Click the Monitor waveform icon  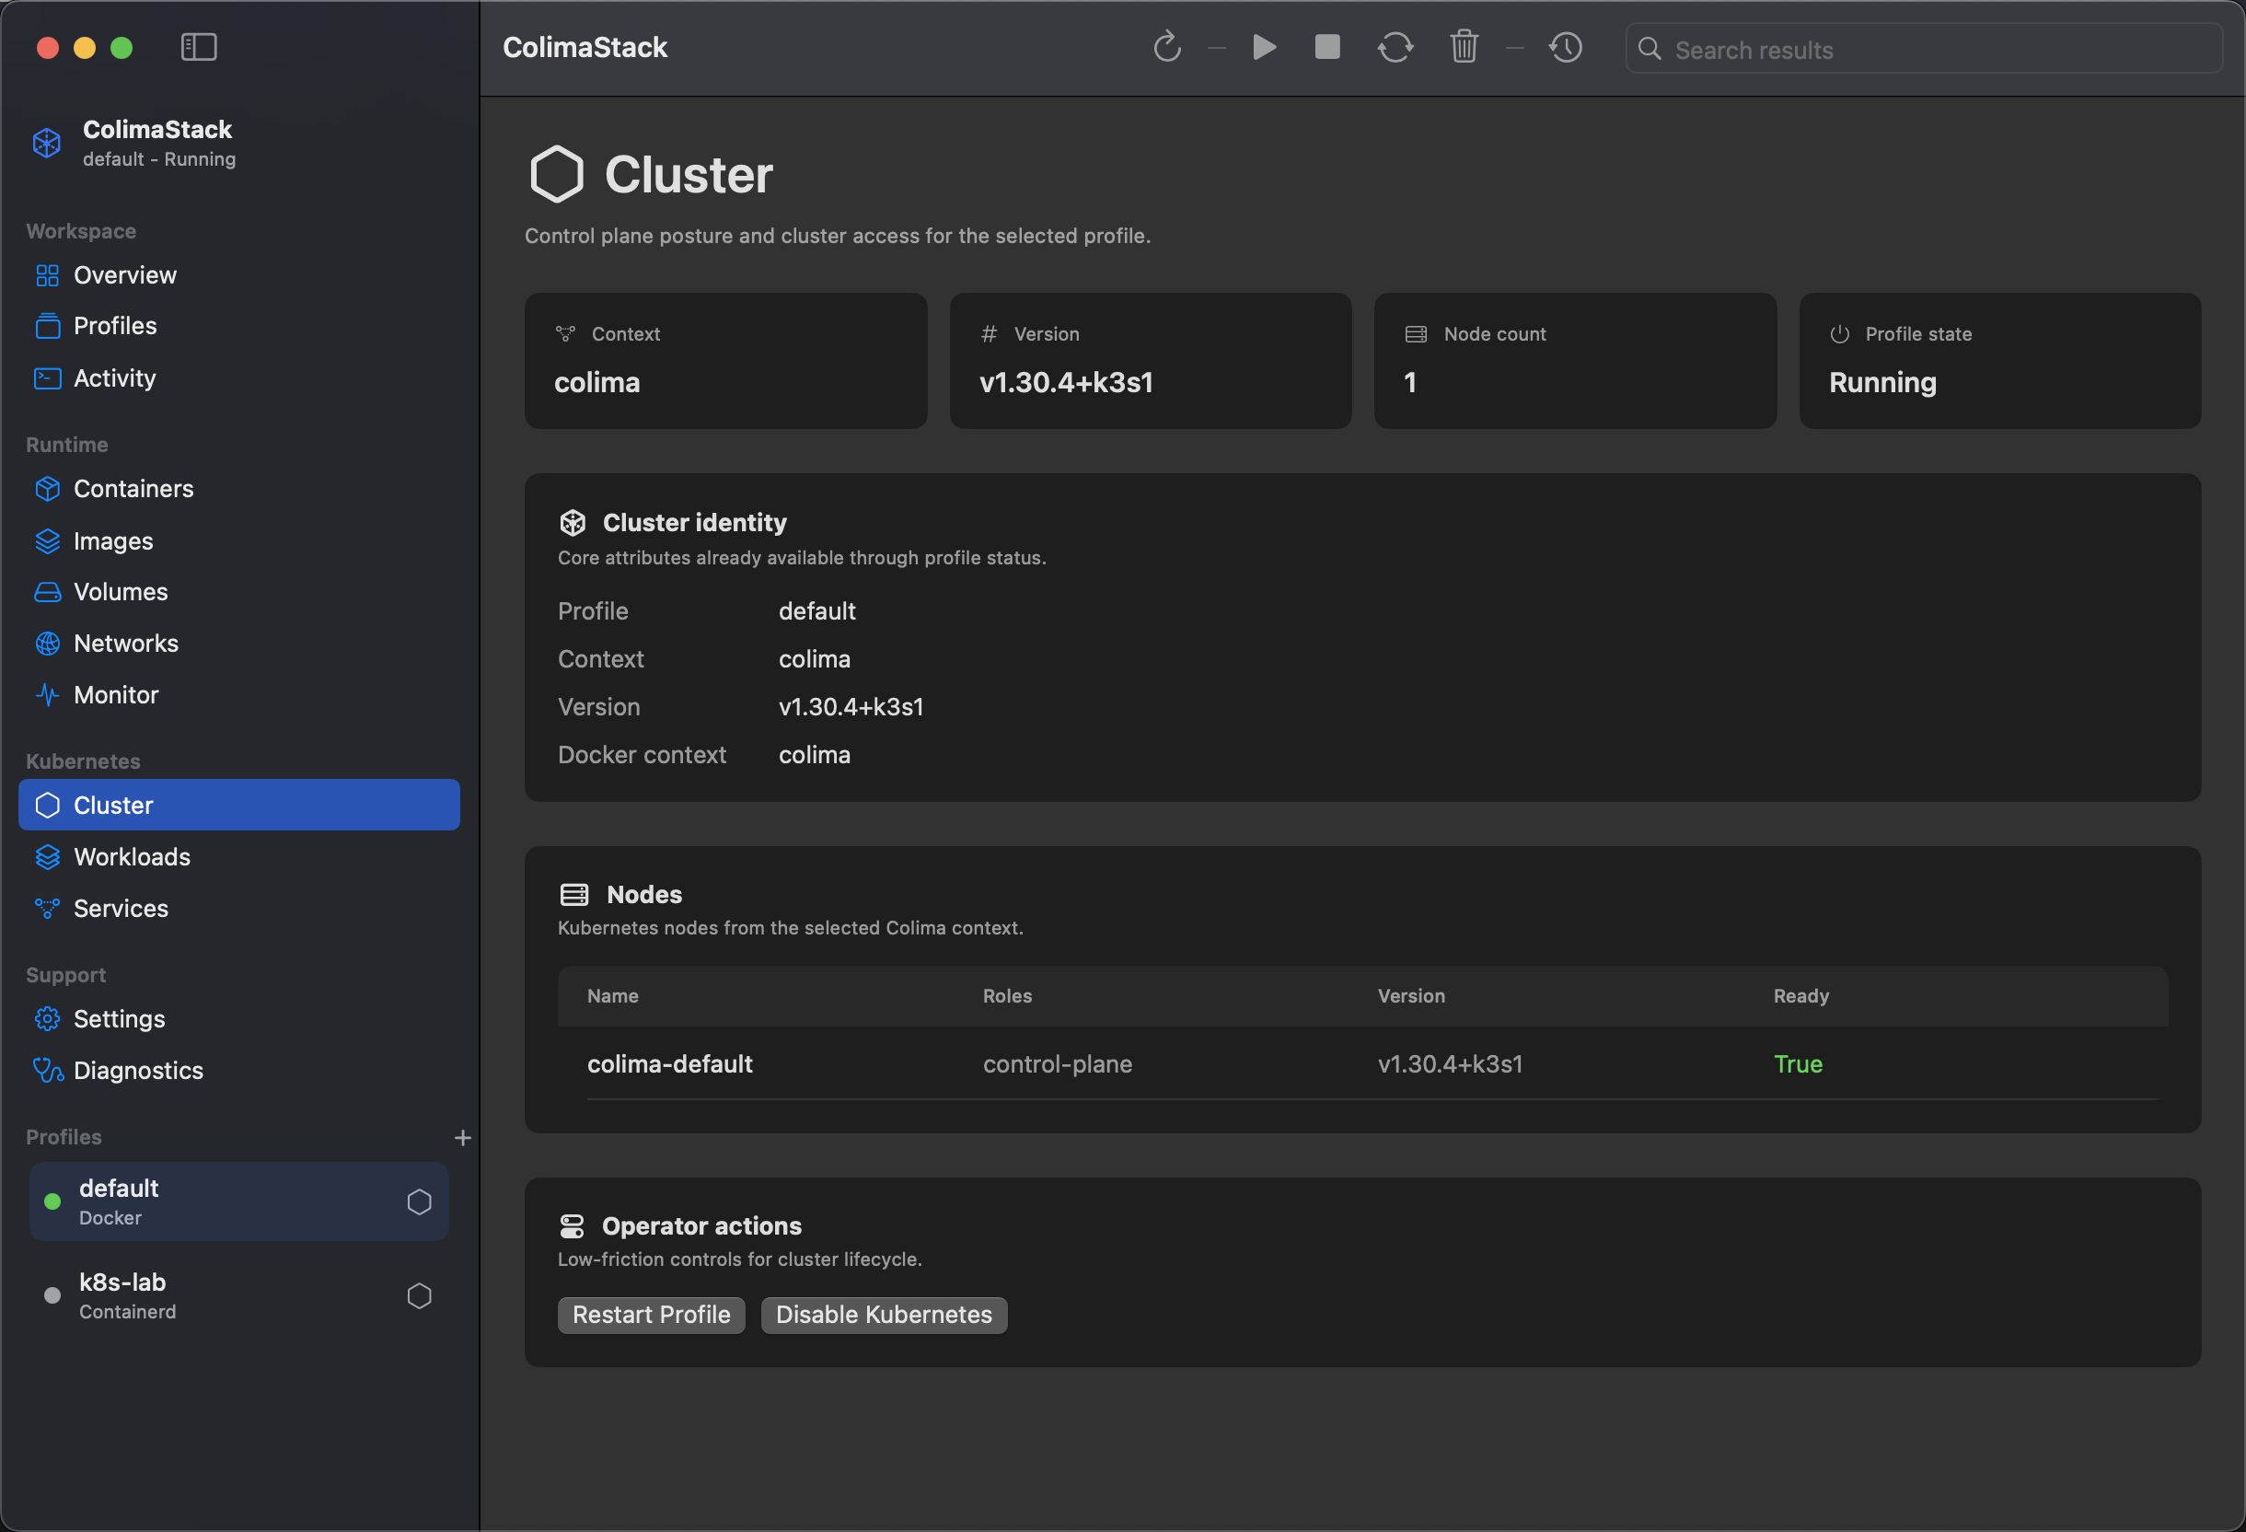click(x=47, y=695)
